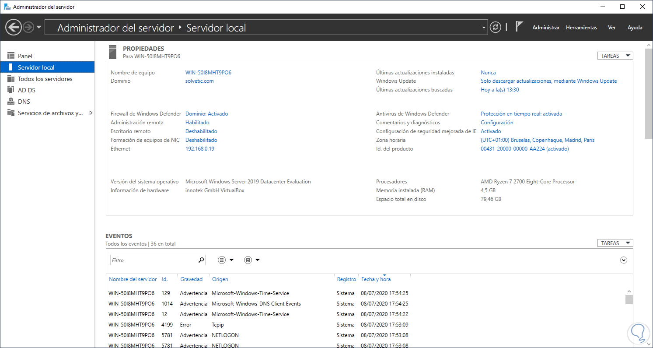Click the events Filtro input field
The width and height of the screenshot is (653, 348).
tap(154, 260)
